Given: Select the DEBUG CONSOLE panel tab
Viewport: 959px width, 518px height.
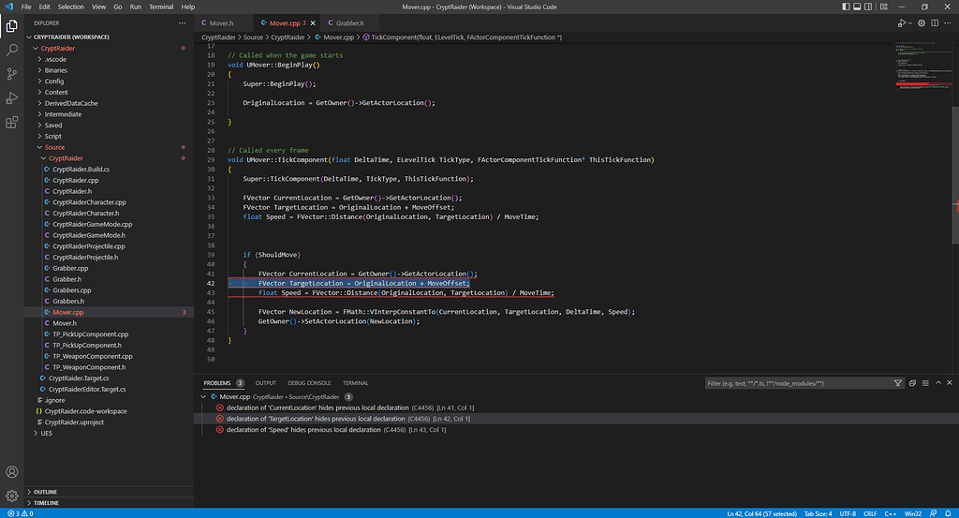Looking at the screenshot, I should 309,383.
